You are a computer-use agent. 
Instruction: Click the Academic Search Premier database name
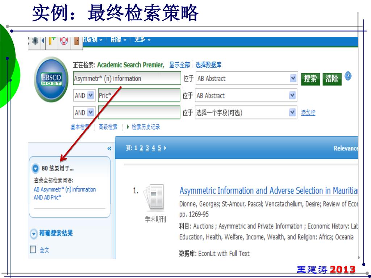point(130,65)
